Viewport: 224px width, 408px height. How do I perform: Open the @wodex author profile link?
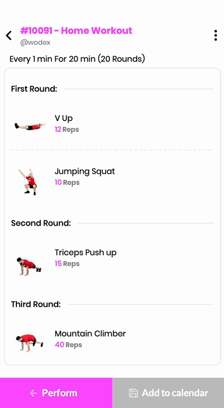(x=36, y=43)
